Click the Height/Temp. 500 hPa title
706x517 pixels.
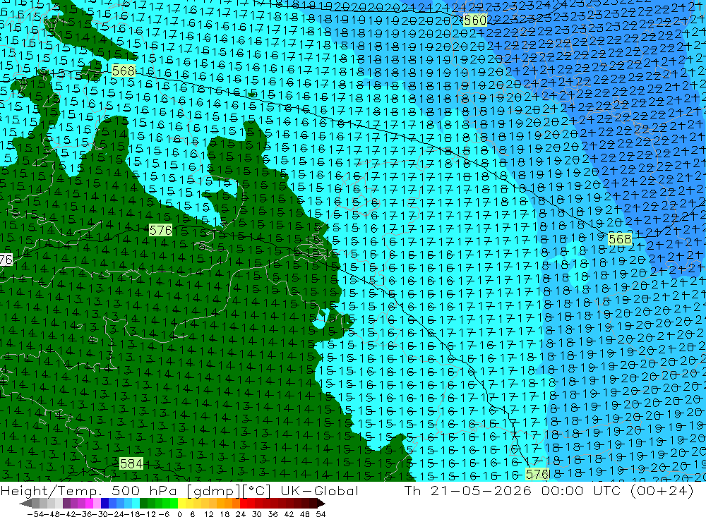[x=89, y=491]
